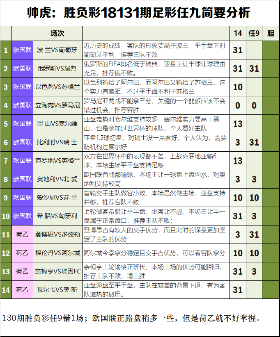Click 任9 pick "31" for 登博思VS多德勒
The width and height of the screenshot is (280, 337).
pos(254,235)
